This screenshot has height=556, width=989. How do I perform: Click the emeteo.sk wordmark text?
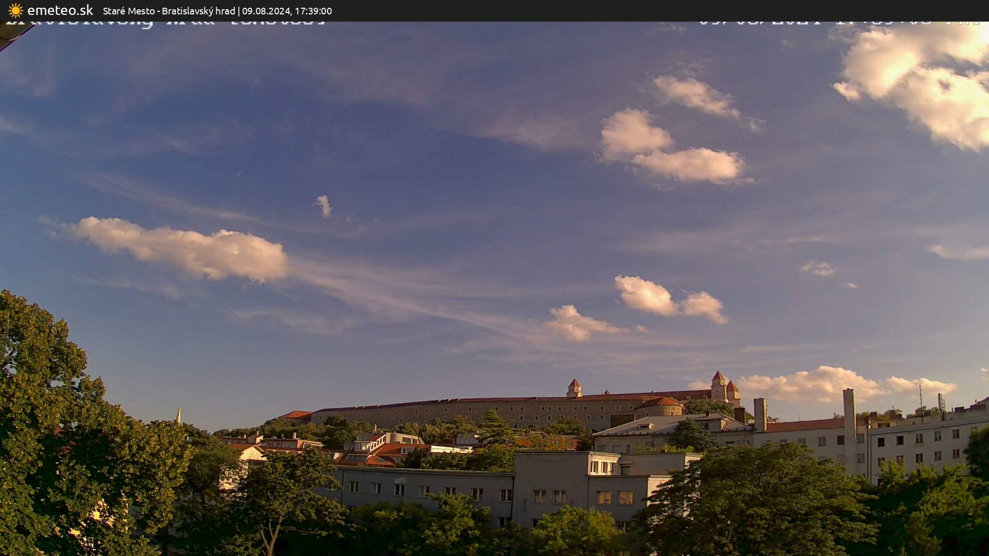tap(61, 10)
